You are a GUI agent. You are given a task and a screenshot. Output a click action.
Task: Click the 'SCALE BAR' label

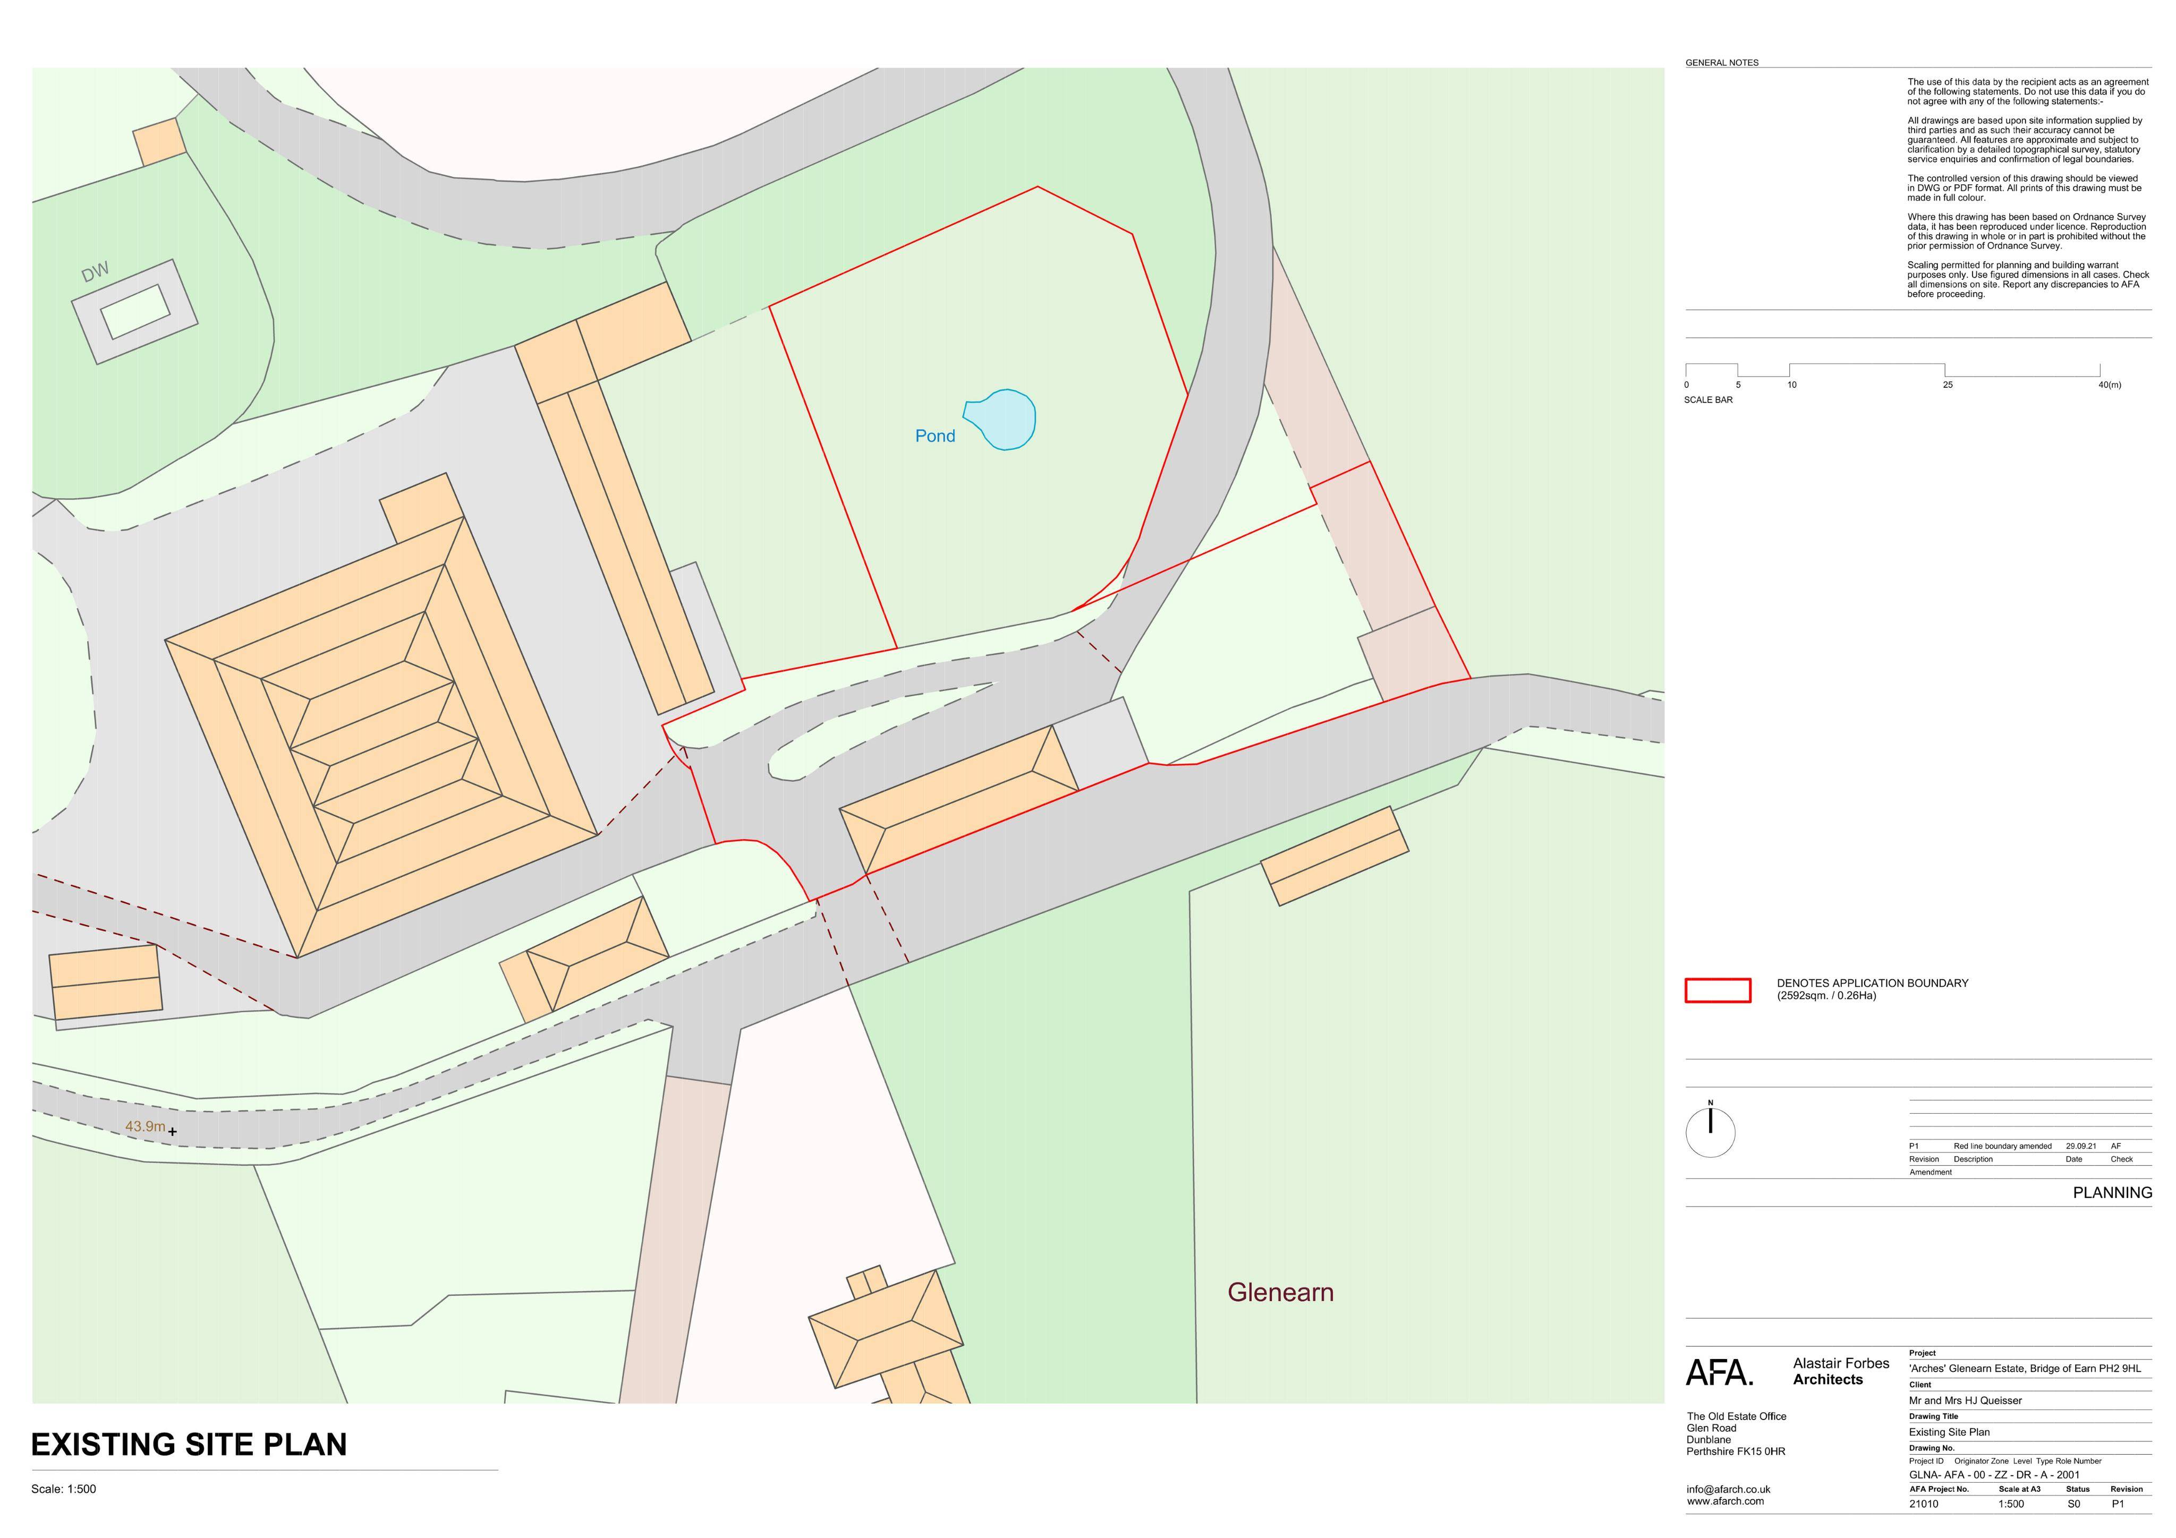1708,400
